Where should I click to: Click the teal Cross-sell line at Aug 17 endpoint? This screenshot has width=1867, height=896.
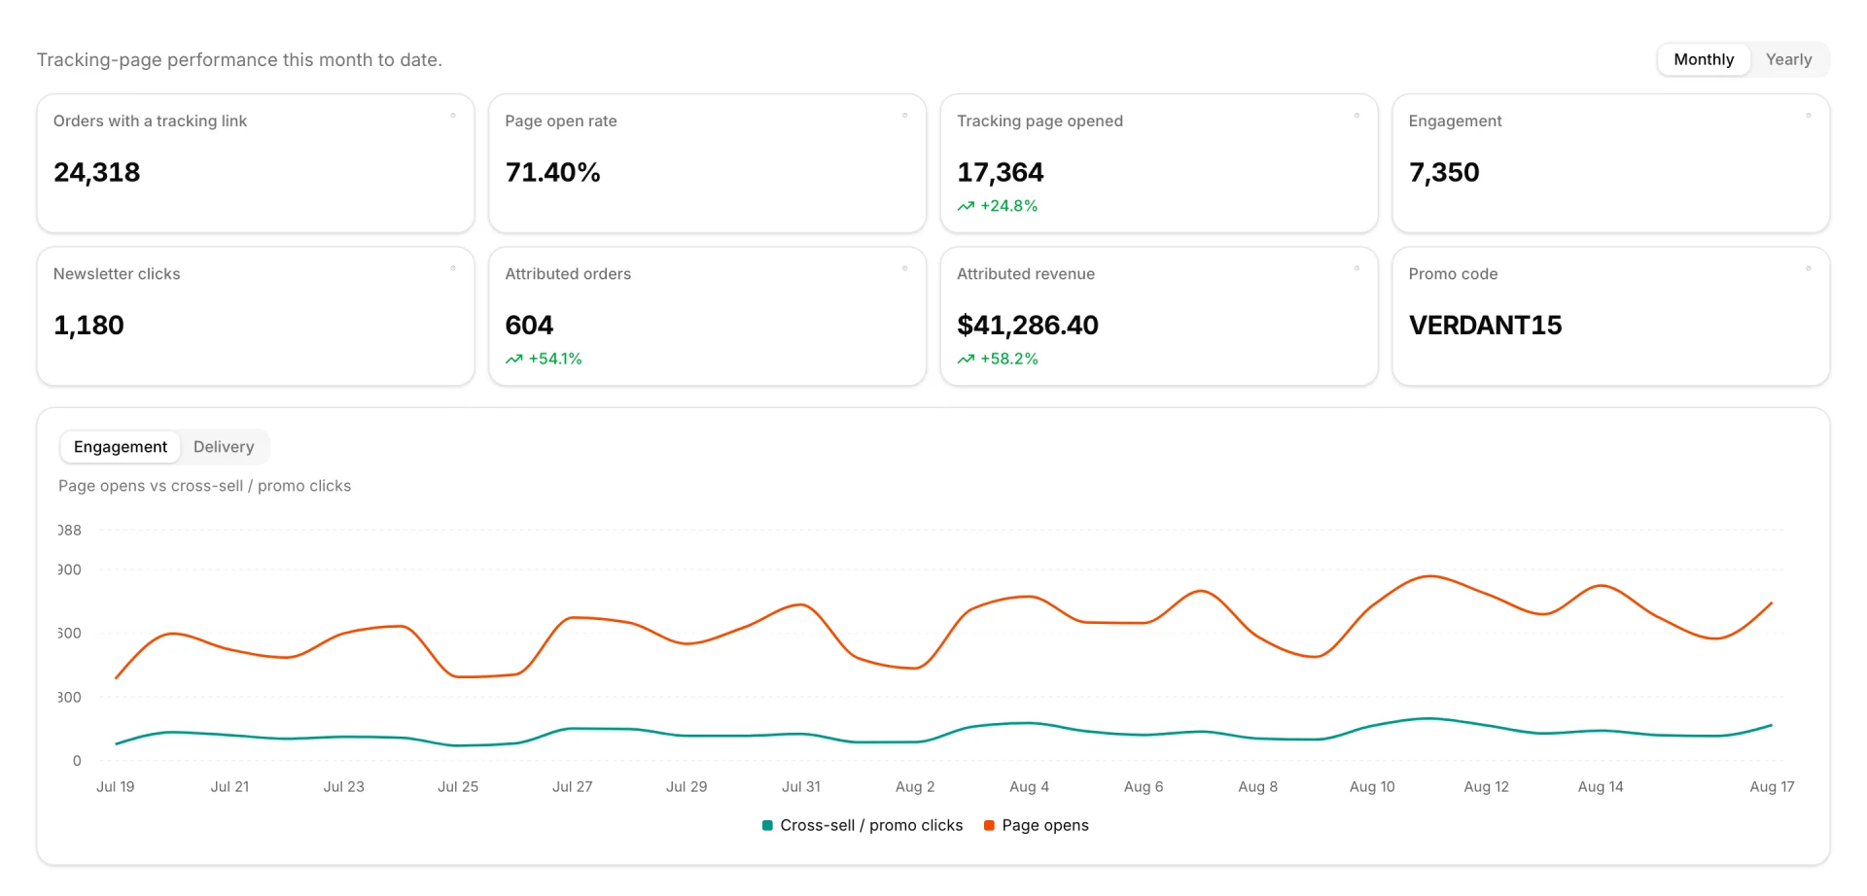pyautogui.click(x=1772, y=725)
